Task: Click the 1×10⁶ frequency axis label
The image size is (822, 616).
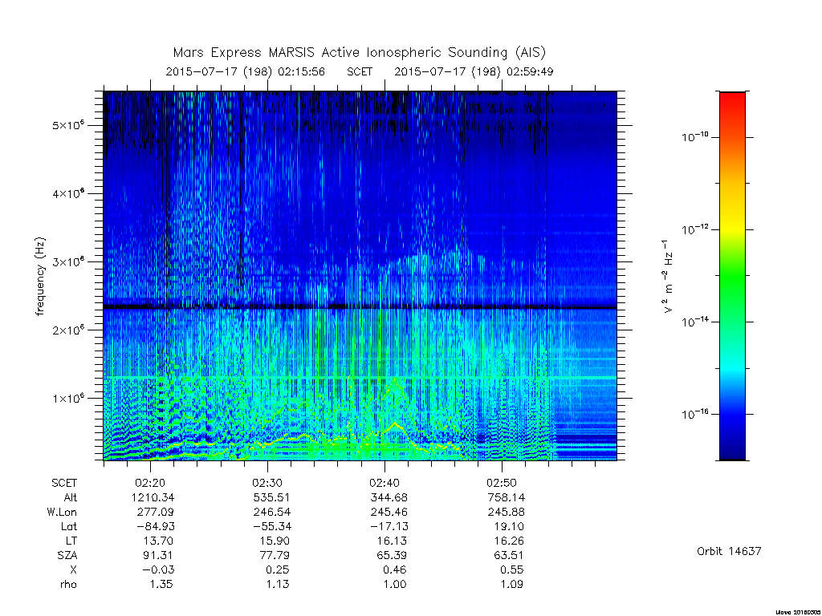Action: point(68,398)
